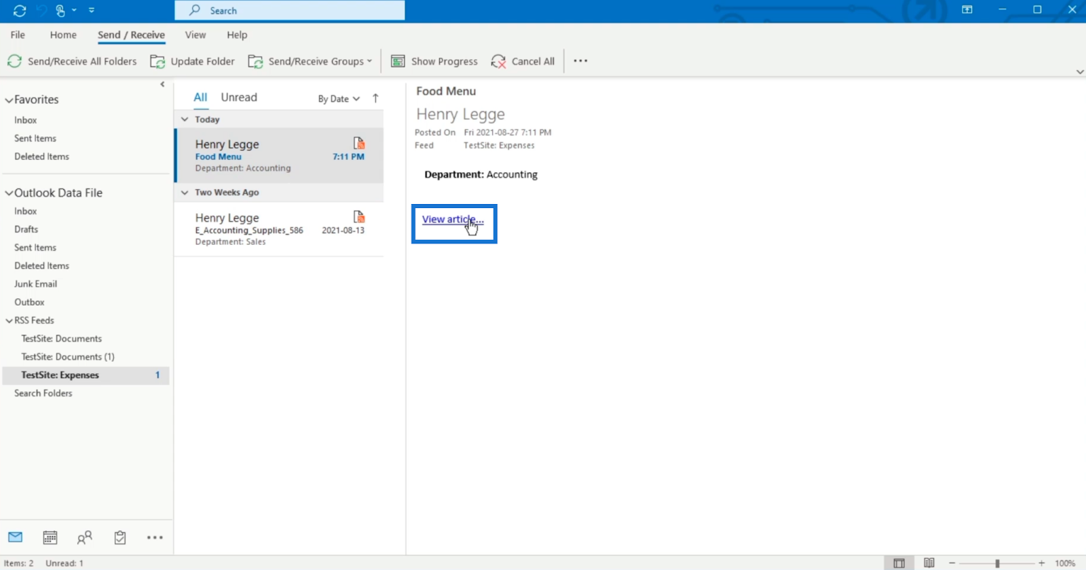This screenshot has height=570, width=1086.
Task: Show Unread messages filter
Action: tap(239, 97)
